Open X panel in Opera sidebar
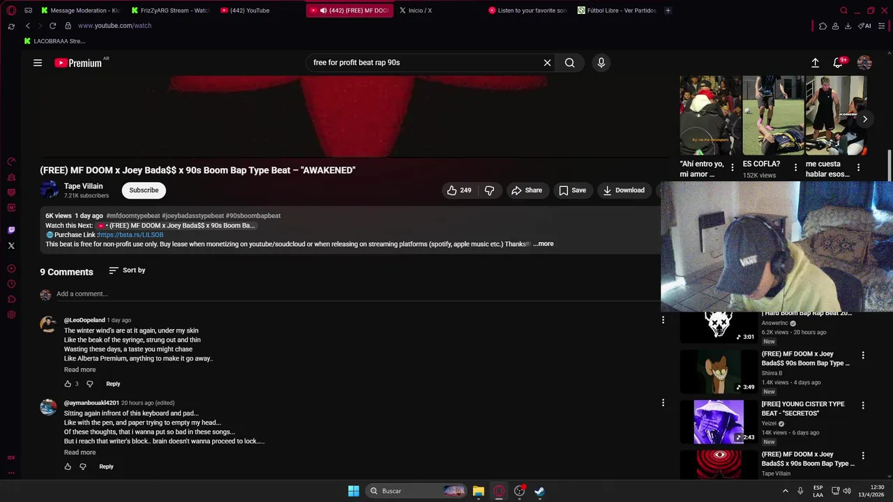This screenshot has height=502, width=893. pyautogui.click(x=11, y=245)
